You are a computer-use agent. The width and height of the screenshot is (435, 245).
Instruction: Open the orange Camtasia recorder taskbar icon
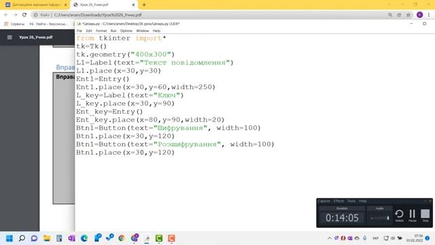pyautogui.click(x=171, y=238)
